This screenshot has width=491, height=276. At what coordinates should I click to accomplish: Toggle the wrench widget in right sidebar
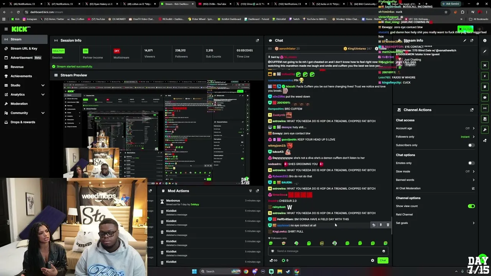point(485,130)
